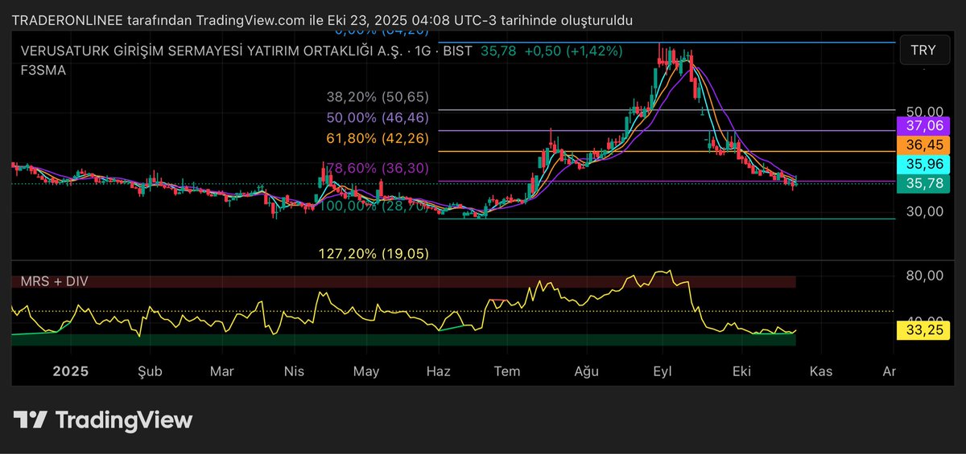
Task: Click the Eyl month label
Action: point(663,371)
